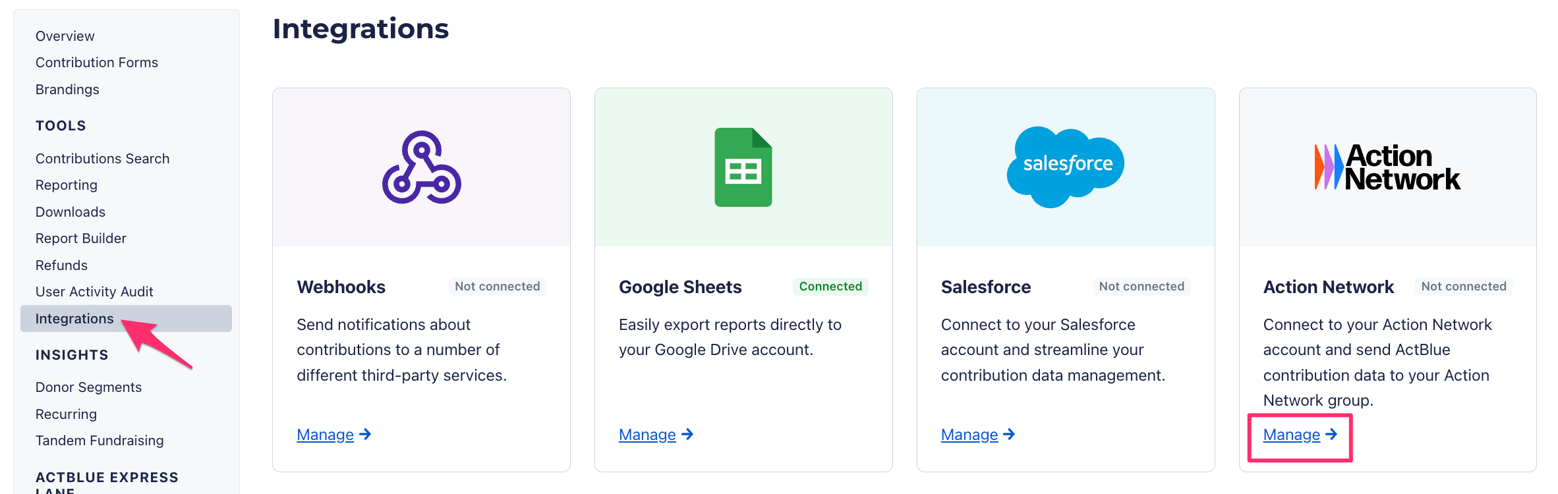Click Webhooks 'Not connected' status badge
Viewport: 1558px width, 494px height.
pos(498,287)
